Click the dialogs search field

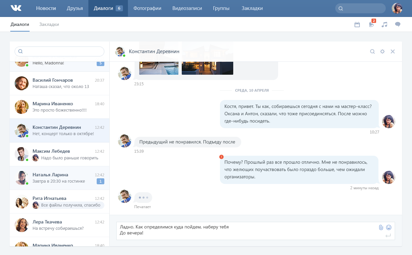point(59,51)
